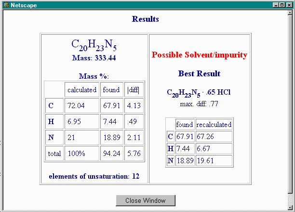
Task: Click hydrogen diff value .49
Action: tap(134, 122)
